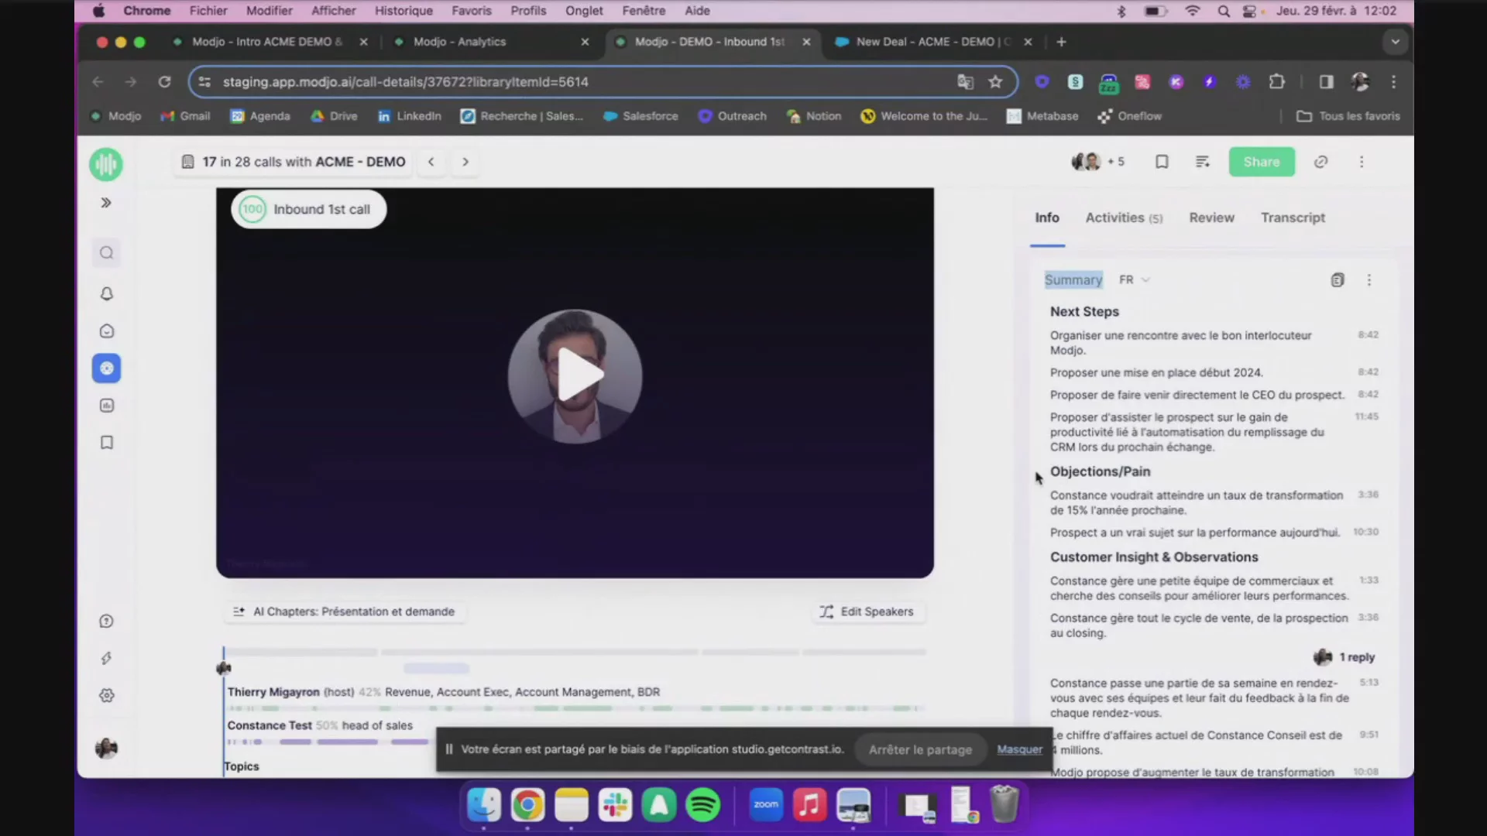Screen dimensions: 1487x836
Task: Open library bookmark icon in sidebar
Action: tap(107, 443)
